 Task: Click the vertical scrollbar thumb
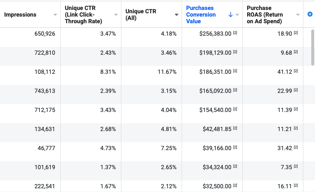click(313, 47)
